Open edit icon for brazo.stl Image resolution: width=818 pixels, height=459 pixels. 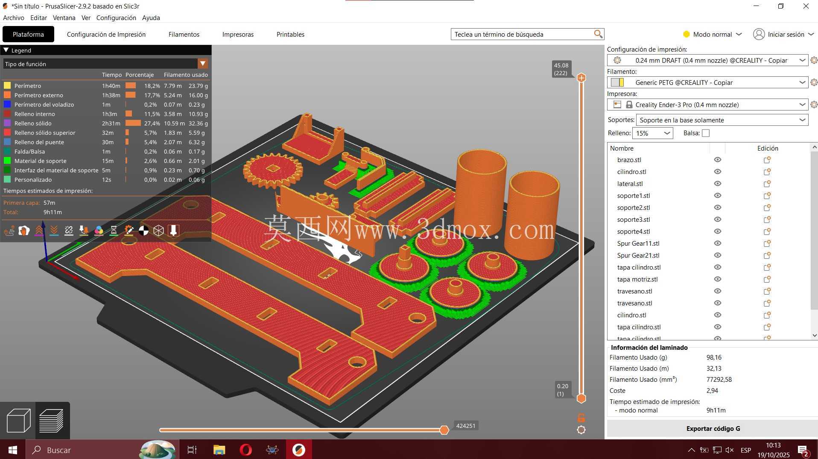coord(767,160)
